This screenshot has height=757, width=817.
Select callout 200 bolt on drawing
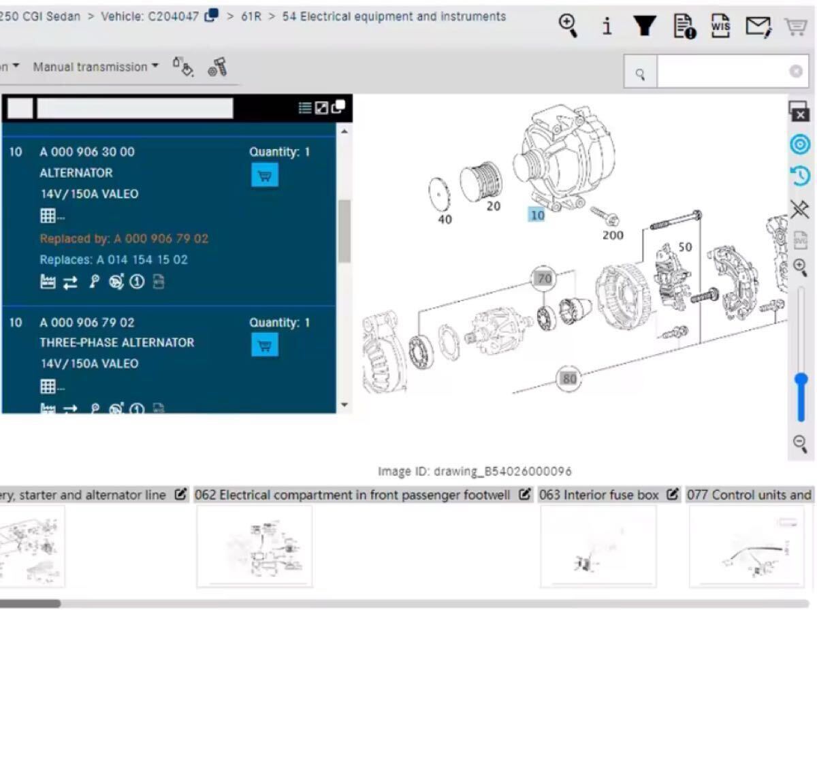pos(613,235)
